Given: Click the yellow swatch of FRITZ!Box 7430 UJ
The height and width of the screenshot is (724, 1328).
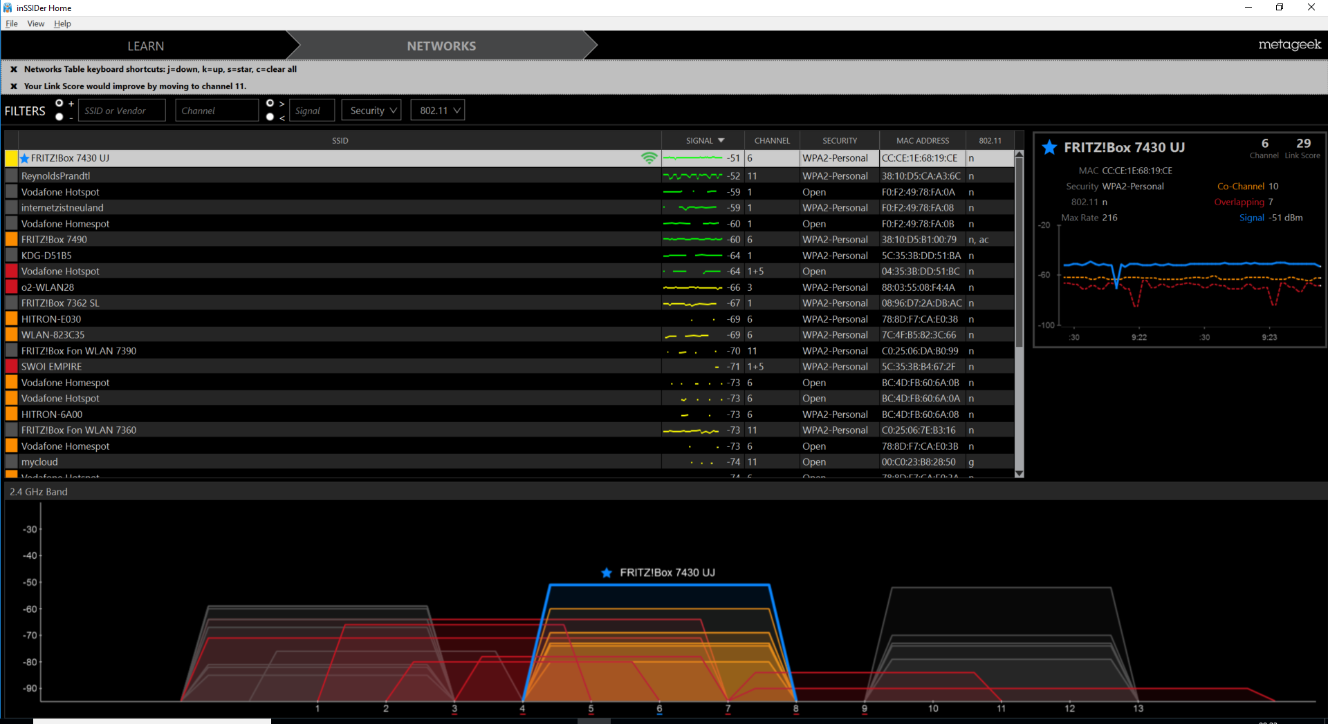Looking at the screenshot, I should (11, 158).
